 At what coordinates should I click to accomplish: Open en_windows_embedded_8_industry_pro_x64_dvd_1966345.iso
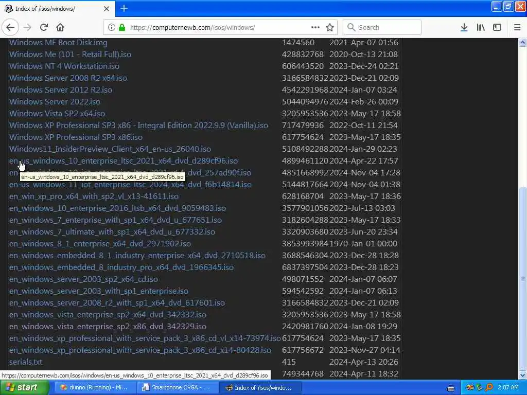pyautogui.click(x=121, y=267)
